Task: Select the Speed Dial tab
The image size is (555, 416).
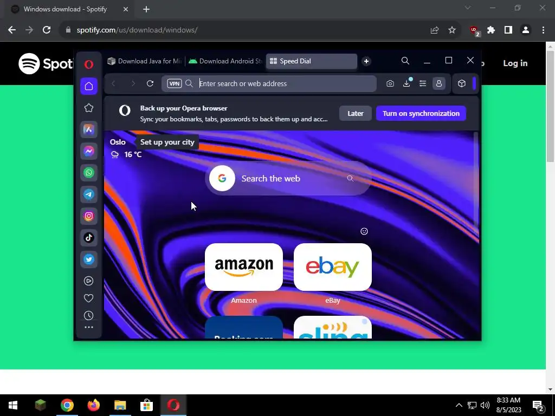Action: [x=312, y=61]
